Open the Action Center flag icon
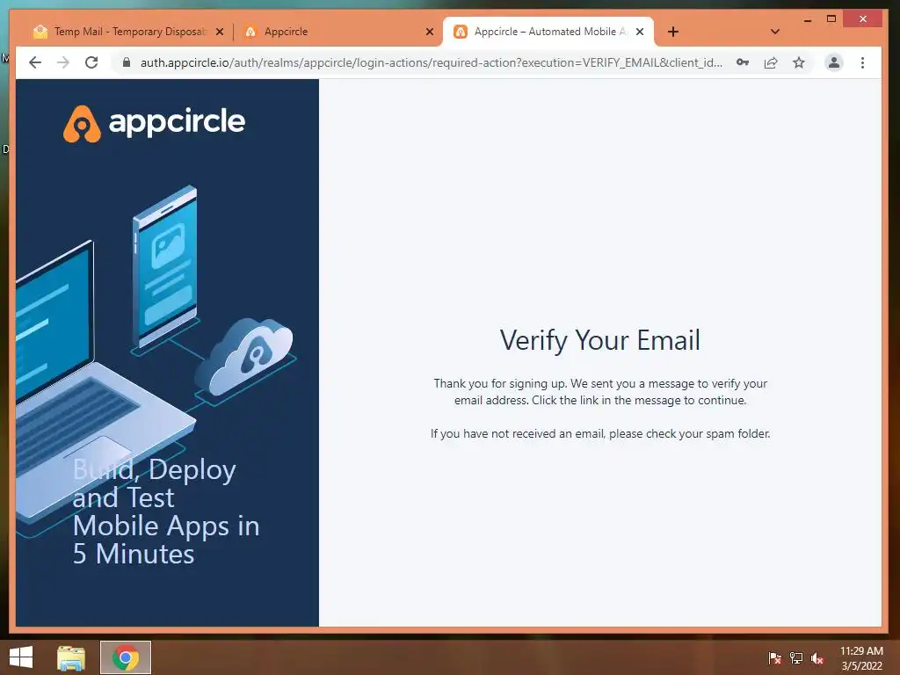The image size is (900, 675). [x=775, y=657]
